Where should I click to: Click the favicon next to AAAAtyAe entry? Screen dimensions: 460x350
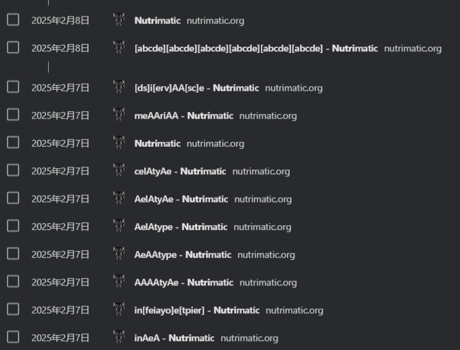click(119, 282)
